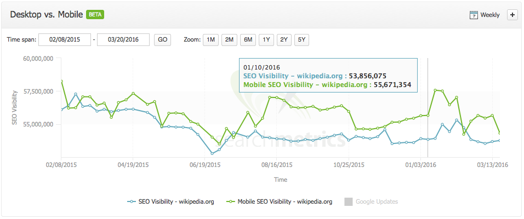Image resolution: width=524 pixels, height=219 pixels.
Task: Click the plus expand button
Action: (512, 15)
